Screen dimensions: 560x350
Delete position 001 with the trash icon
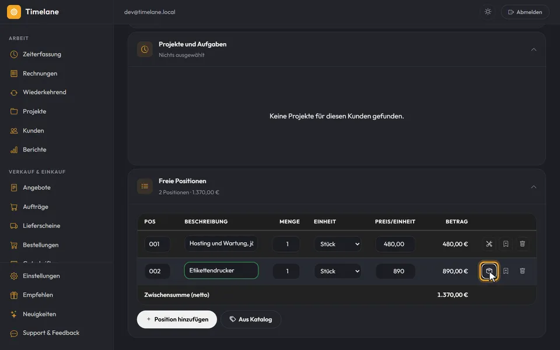point(522,244)
